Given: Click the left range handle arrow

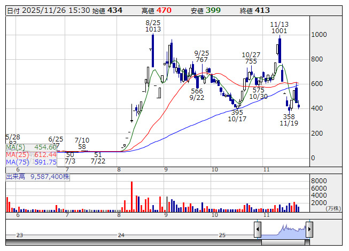Looking at the screenshot, I should click(x=258, y=229).
